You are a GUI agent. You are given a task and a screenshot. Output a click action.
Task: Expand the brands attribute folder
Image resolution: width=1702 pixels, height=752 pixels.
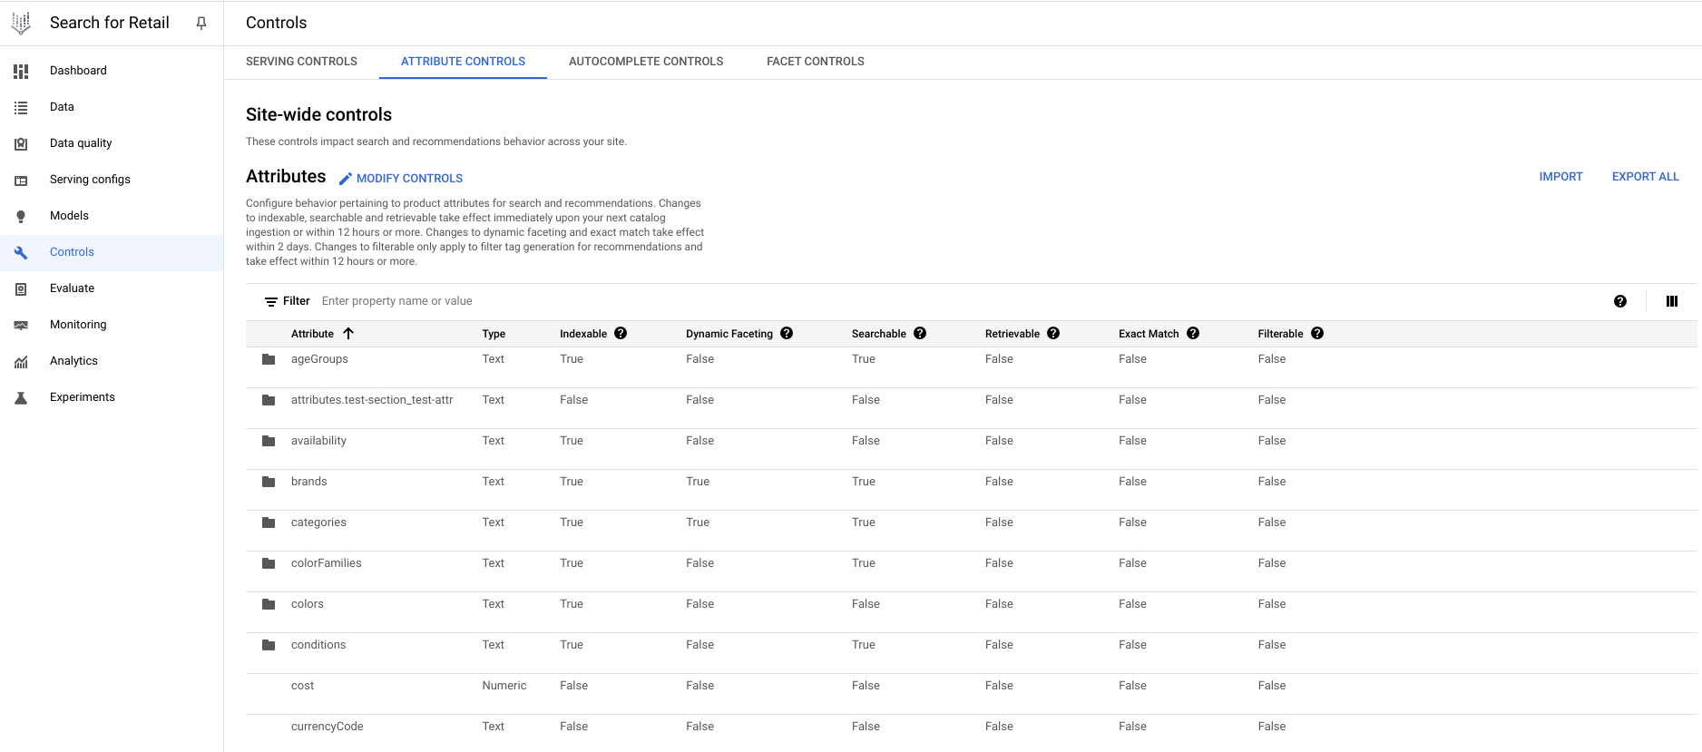pyautogui.click(x=269, y=482)
